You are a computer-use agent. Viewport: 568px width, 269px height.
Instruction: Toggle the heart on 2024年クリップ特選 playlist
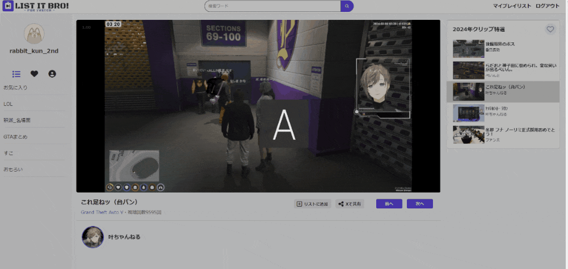tap(550, 29)
